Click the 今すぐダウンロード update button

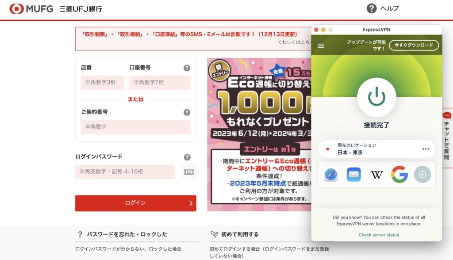pos(414,45)
